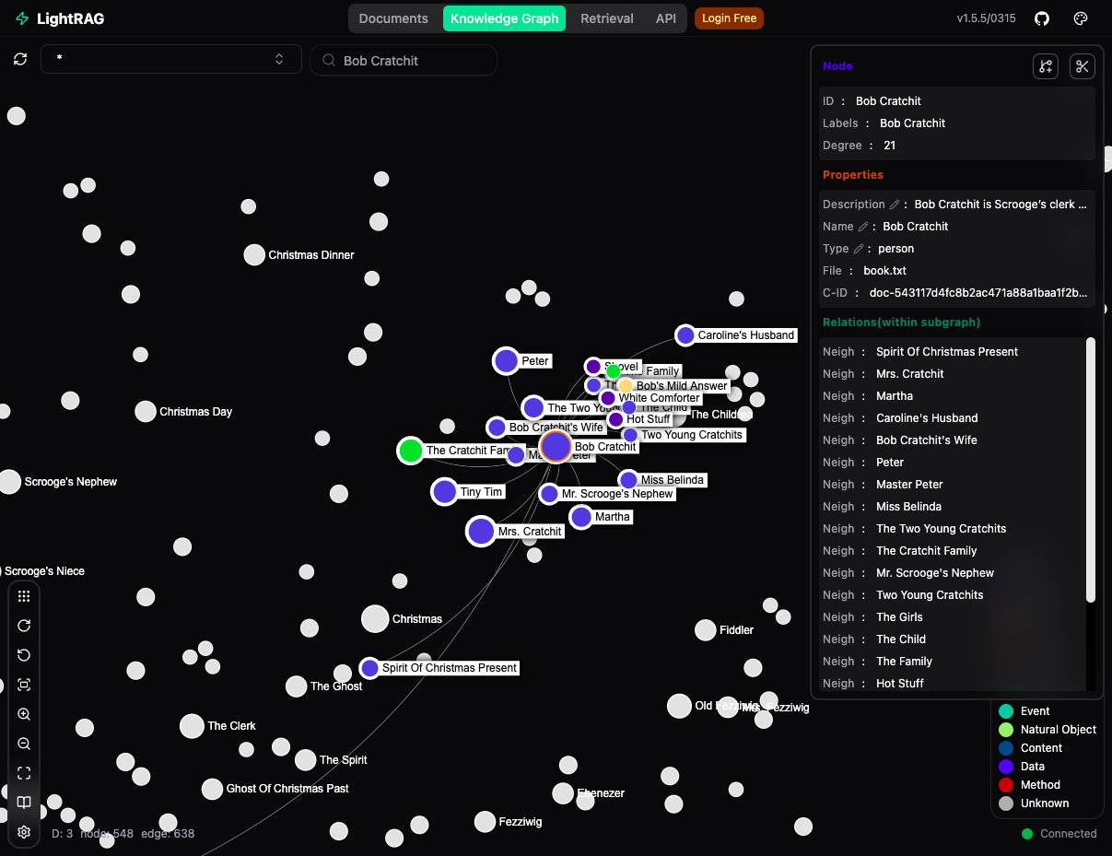Zoom out of the graph

click(24, 744)
